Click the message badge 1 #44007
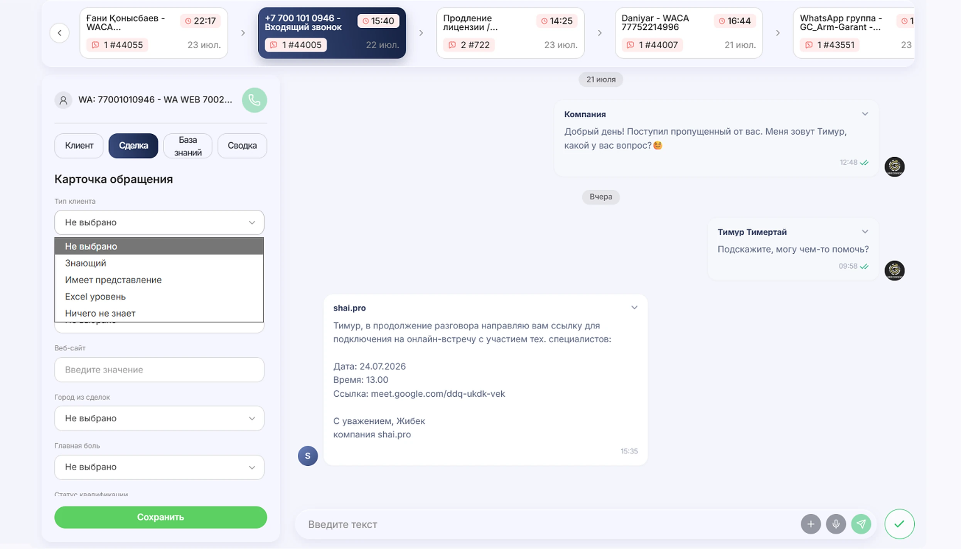 [652, 45]
